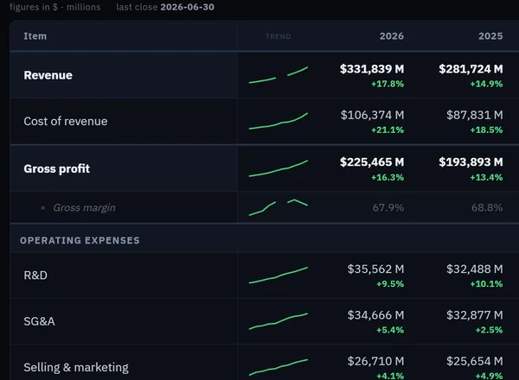This screenshot has width=519, height=380.
Task: Open the Gross profit trend sparkline
Action: tap(279, 168)
